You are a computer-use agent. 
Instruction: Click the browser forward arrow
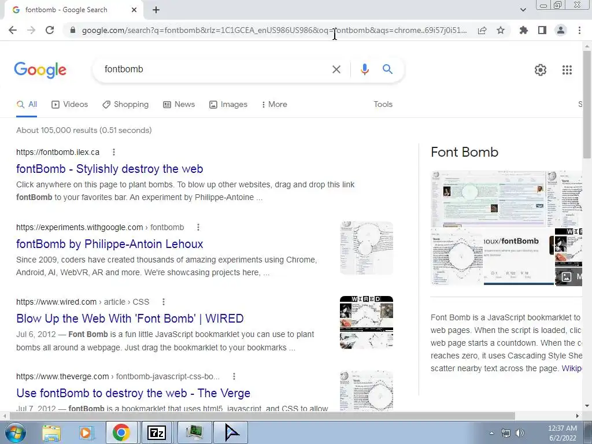[31, 30]
